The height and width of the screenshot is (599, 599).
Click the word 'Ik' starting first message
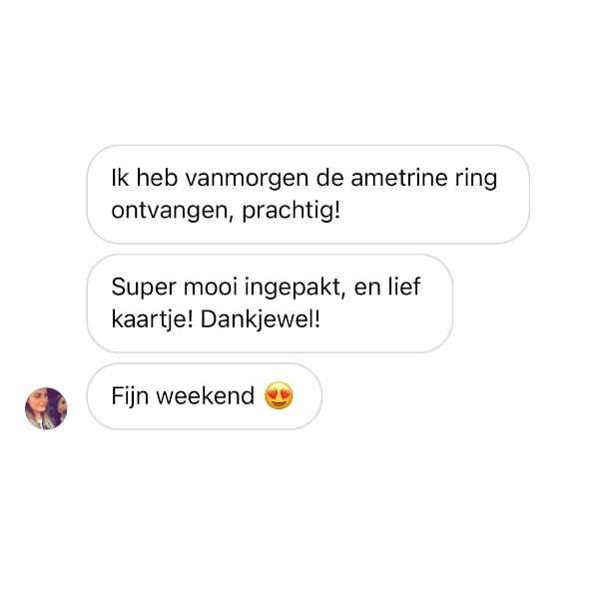point(120,178)
